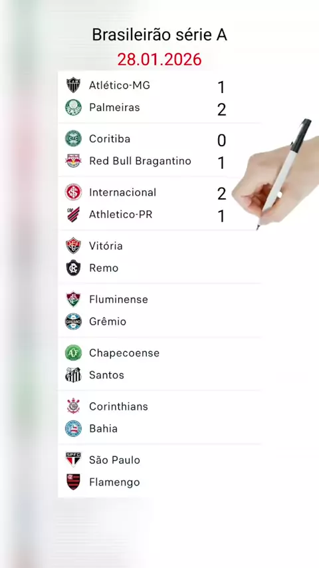This screenshot has height=568, width=319.
Task: Click the São Paulo SPFC crest
Action: (x=73, y=460)
